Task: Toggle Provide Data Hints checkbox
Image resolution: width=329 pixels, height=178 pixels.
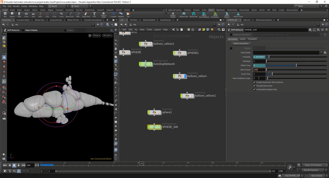Action: 254,86
